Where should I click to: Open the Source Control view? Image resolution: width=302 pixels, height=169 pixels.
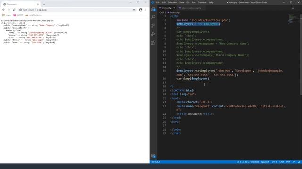pyautogui.click(x=153, y=26)
